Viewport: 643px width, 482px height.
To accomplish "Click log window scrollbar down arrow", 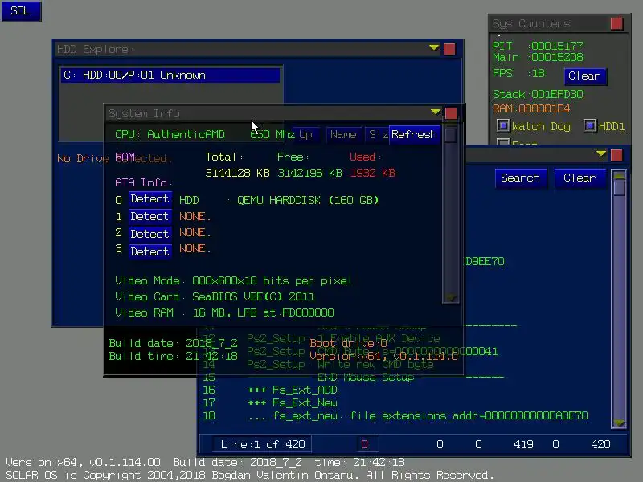I will click(619, 423).
